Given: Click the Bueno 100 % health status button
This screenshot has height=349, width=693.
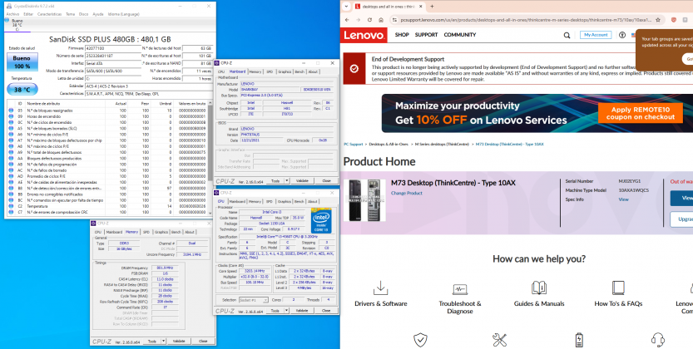Looking at the screenshot, I should pyautogui.click(x=22, y=61).
